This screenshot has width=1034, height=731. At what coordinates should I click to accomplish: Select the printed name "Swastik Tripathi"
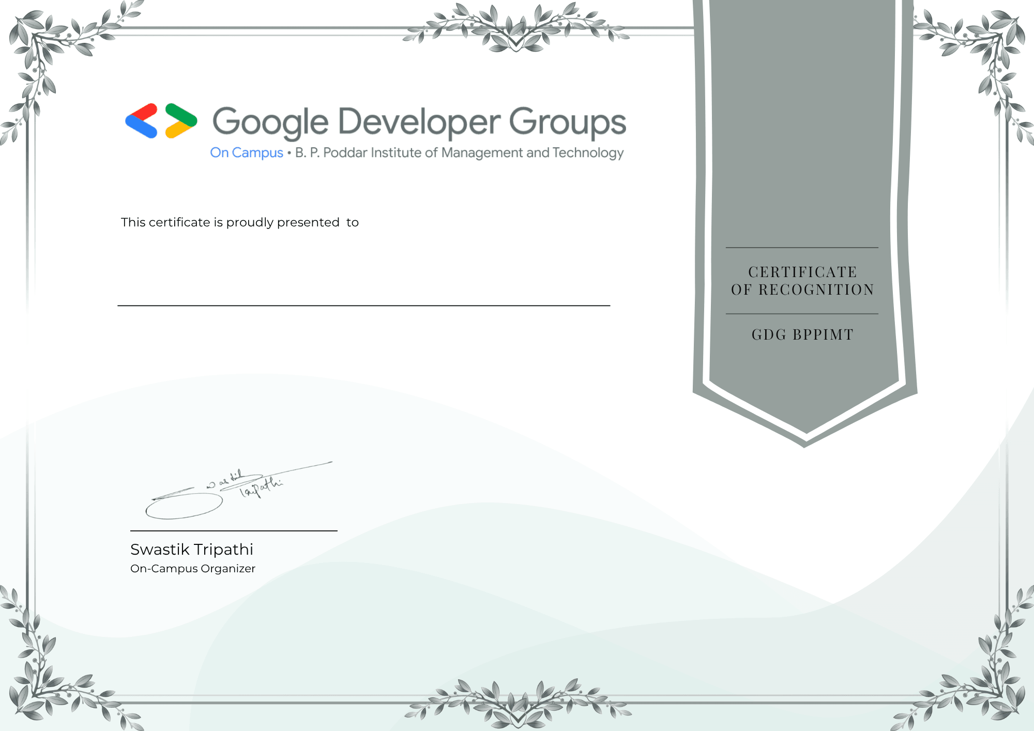click(192, 549)
